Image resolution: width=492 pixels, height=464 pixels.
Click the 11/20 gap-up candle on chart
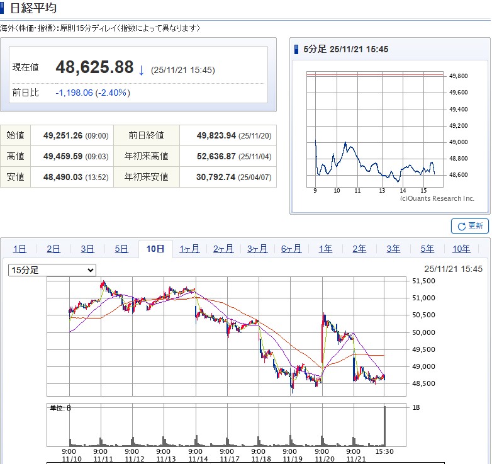coord(323,321)
